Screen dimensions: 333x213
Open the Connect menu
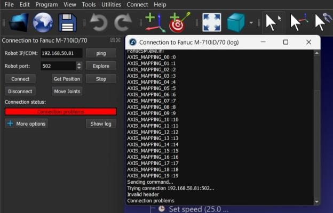[137, 4]
